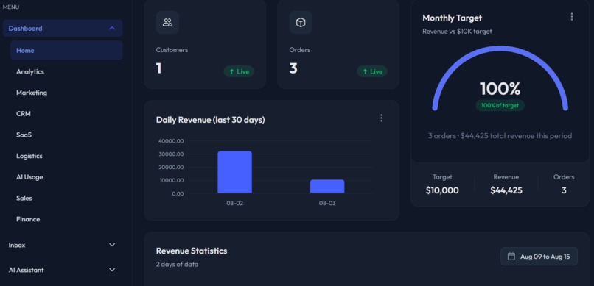Click the $44,425 total revenue summary line

[x=500, y=135]
